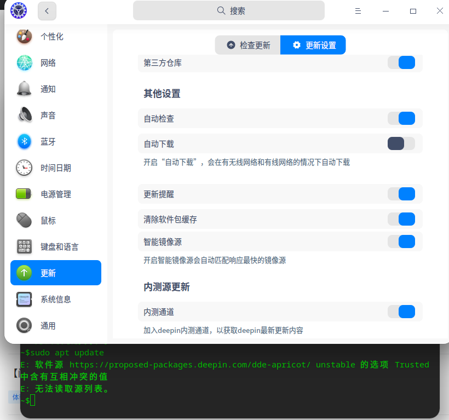Turn off the smart mirror source
The image size is (449, 420).
401,241
